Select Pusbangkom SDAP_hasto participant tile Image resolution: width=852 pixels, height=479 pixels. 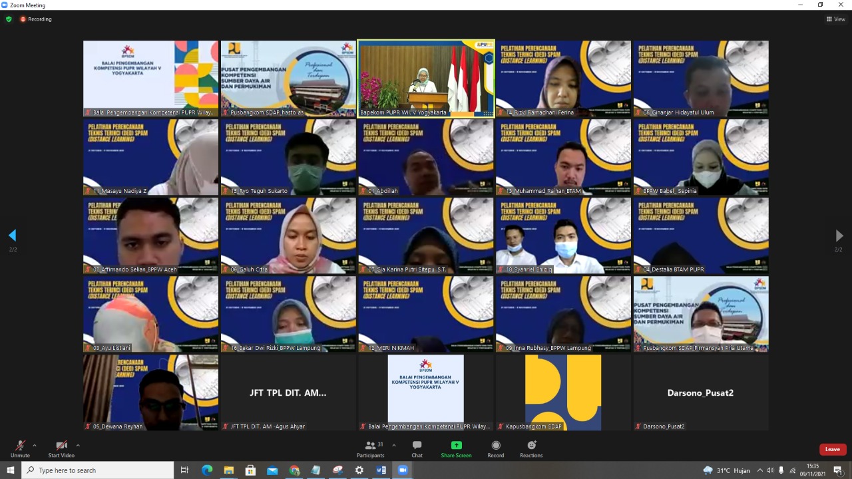(x=288, y=79)
